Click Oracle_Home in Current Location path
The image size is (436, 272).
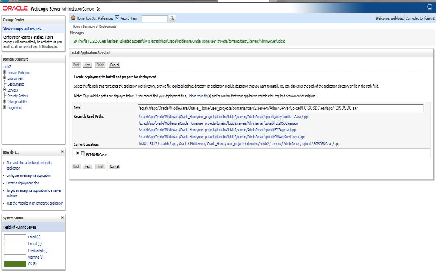point(215,144)
